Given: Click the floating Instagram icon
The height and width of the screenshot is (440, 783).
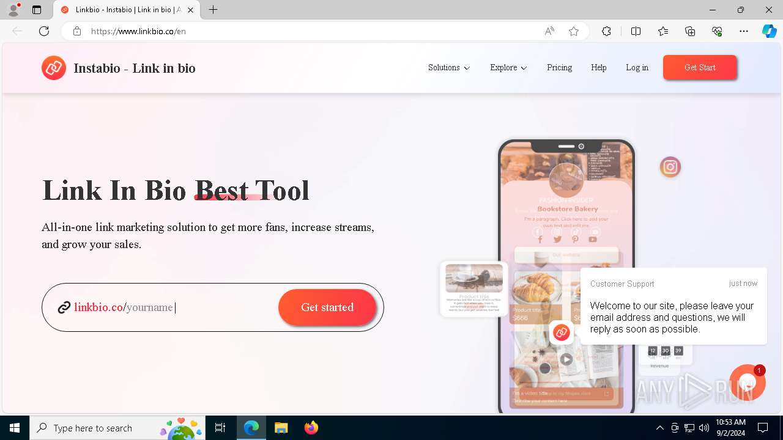Looking at the screenshot, I should click(x=670, y=167).
